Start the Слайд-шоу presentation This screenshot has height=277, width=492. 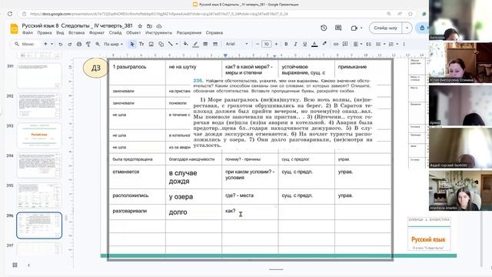(x=386, y=28)
